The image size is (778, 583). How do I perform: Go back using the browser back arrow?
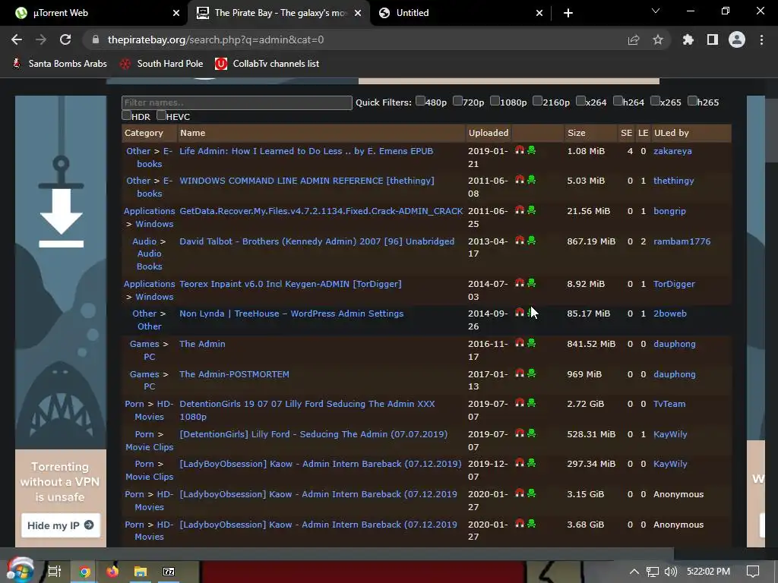[x=17, y=39]
